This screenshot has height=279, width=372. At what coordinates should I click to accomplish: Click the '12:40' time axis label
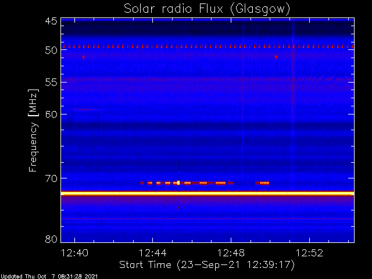[x=75, y=253]
